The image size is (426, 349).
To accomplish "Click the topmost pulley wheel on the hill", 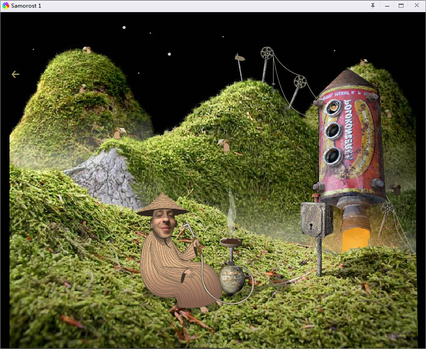I will coord(267,53).
